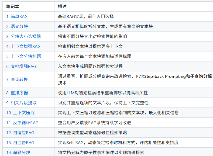
Task: Select description 整合用户反馈使RAG系统持续学习改进
Action: point(95,123)
